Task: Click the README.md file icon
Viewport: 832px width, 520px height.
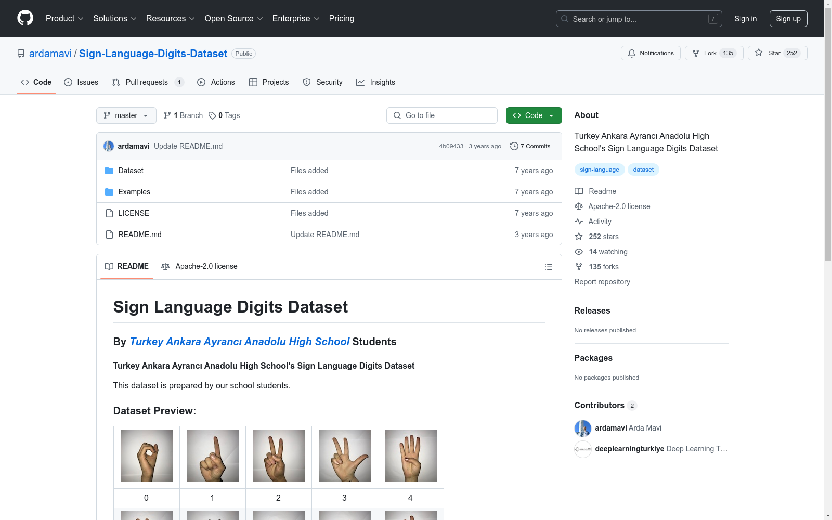Action: click(x=109, y=235)
